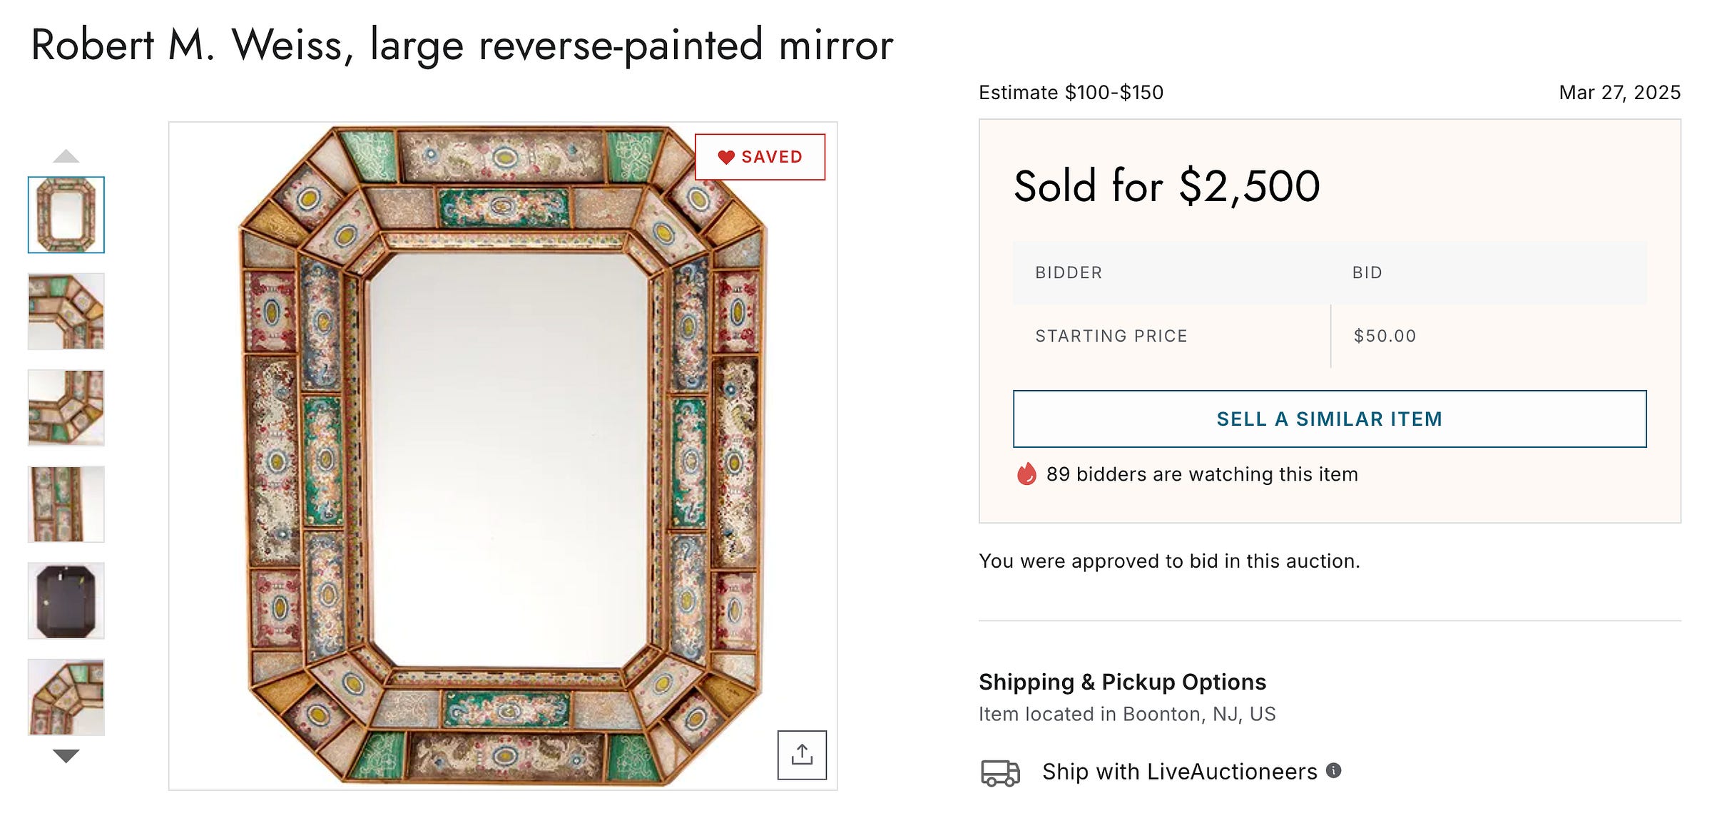Image resolution: width=1712 pixels, height=813 pixels.
Task: Click the BID column header
Action: 1367,272
